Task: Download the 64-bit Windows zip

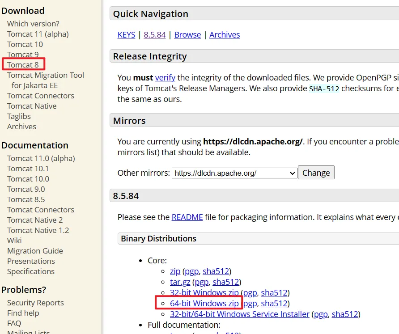Action: click(x=204, y=304)
